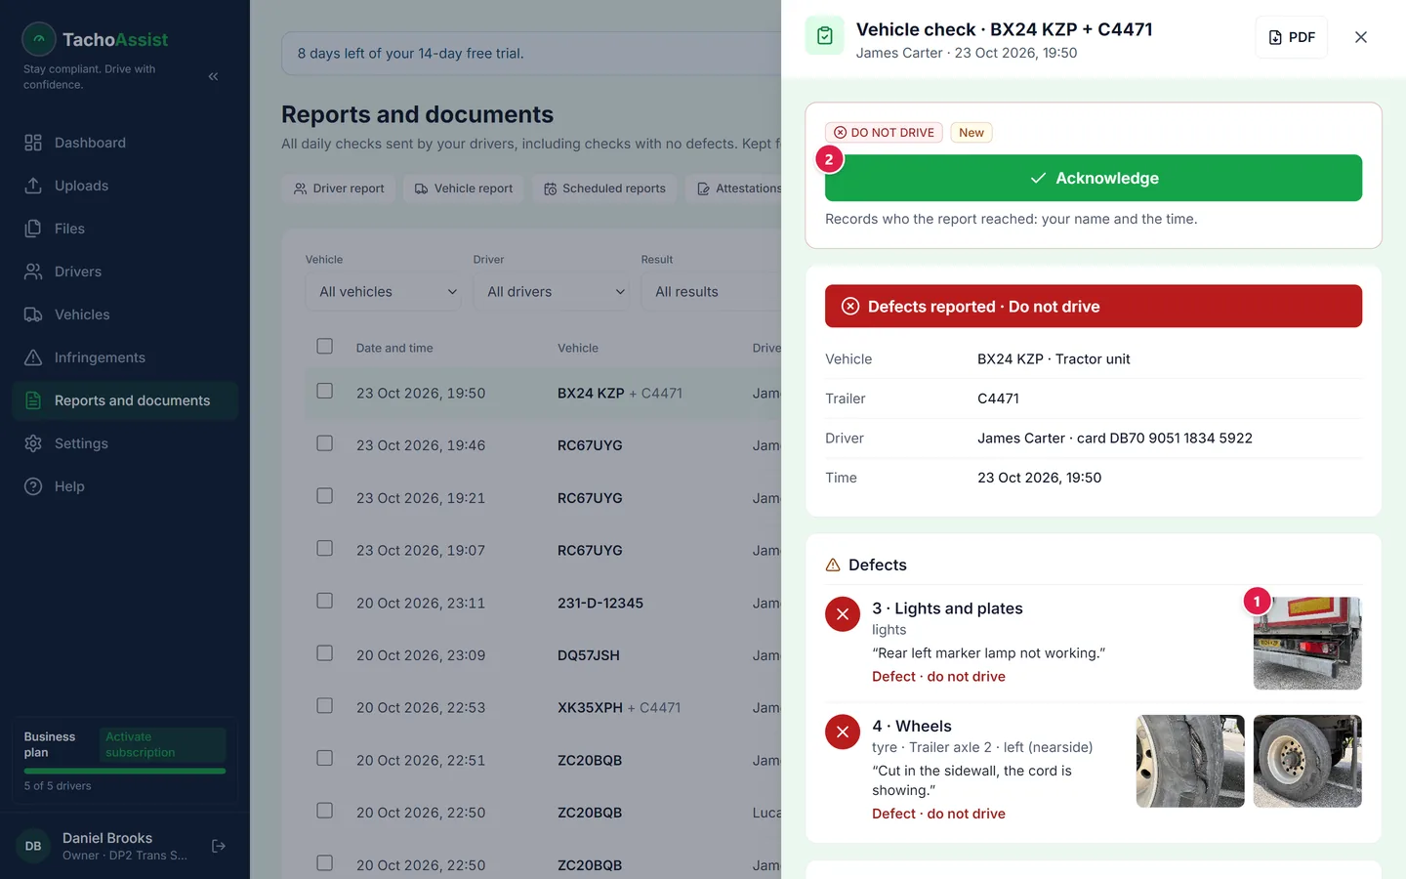View the trailer wheel photo thumbnail
Image resolution: width=1406 pixels, height=879 pixels.
pyautogui.click(x=1307, y=761)
